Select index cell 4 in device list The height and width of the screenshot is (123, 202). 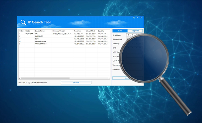[x=20, y=41]
